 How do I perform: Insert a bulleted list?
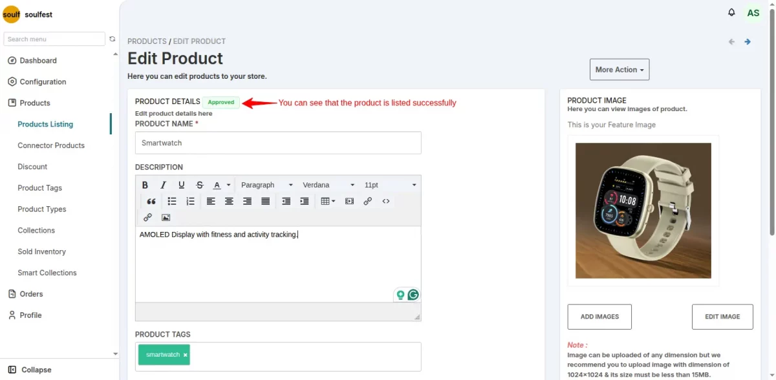172,201
